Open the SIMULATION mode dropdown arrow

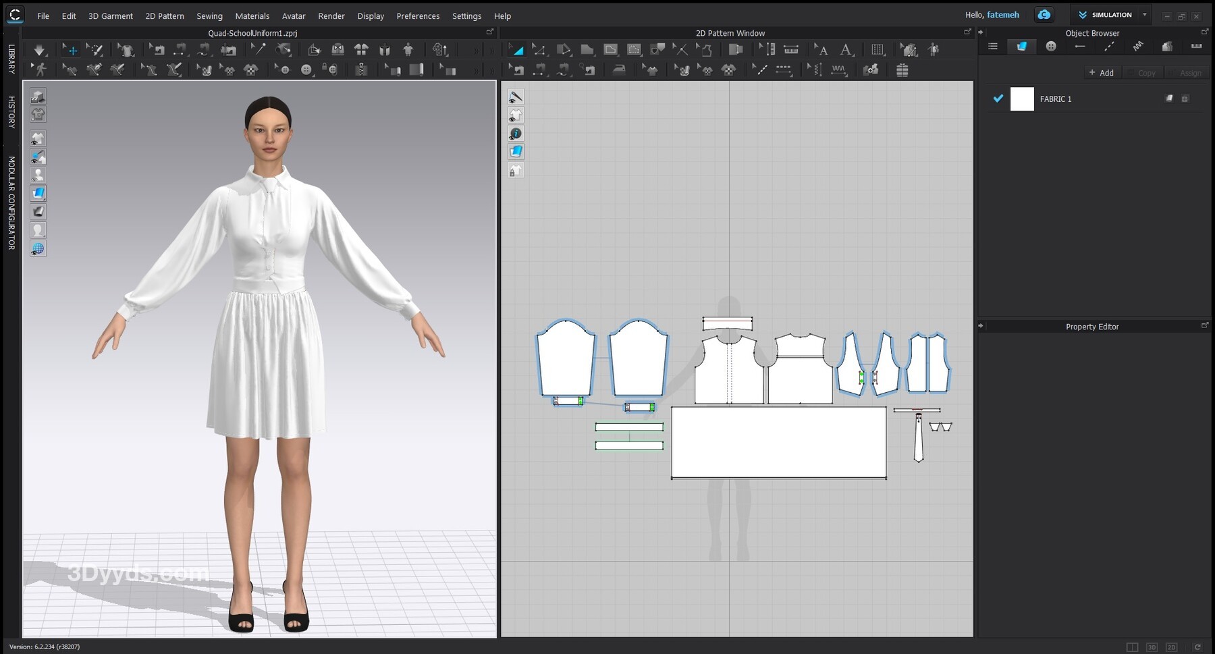1144,15
